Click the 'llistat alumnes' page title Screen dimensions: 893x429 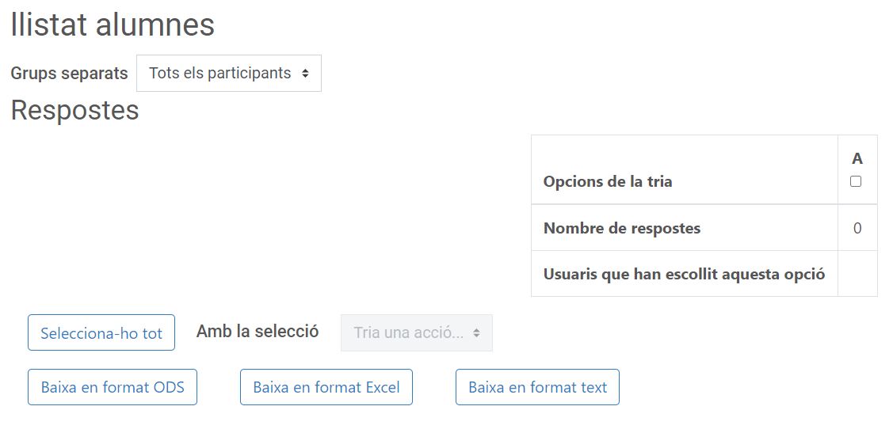pyautogui.click(x=112, y=25)
